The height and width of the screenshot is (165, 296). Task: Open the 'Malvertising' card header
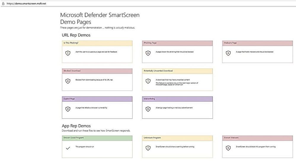(x=177, y=99)
